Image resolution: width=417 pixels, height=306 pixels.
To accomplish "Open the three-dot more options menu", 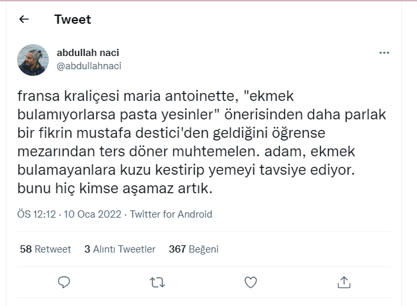I will [384, 53].
